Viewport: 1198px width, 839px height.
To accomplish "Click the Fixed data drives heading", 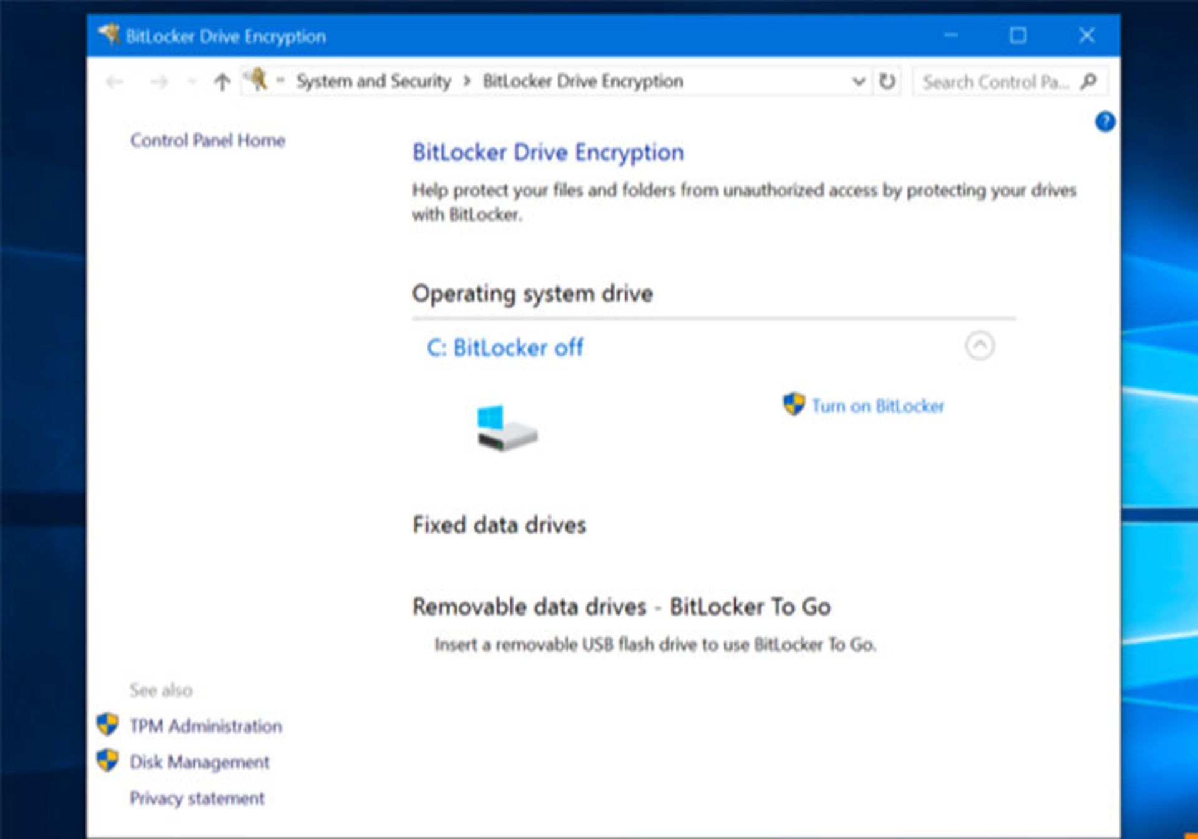I will point(499,525).
